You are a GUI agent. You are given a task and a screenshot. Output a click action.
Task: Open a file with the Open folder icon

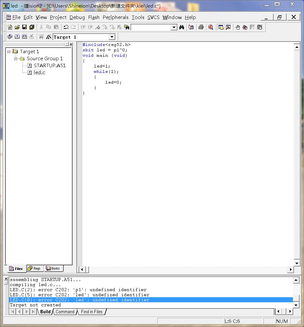click(17, 27)
